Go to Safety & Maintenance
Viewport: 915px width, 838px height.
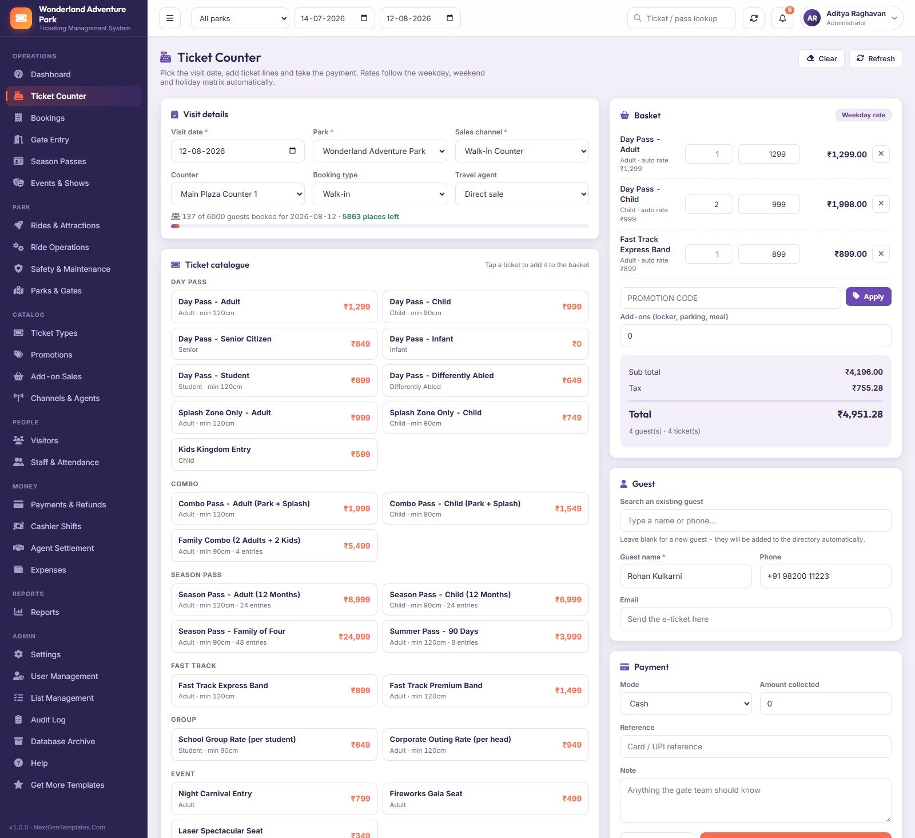[x=73, y=269]
